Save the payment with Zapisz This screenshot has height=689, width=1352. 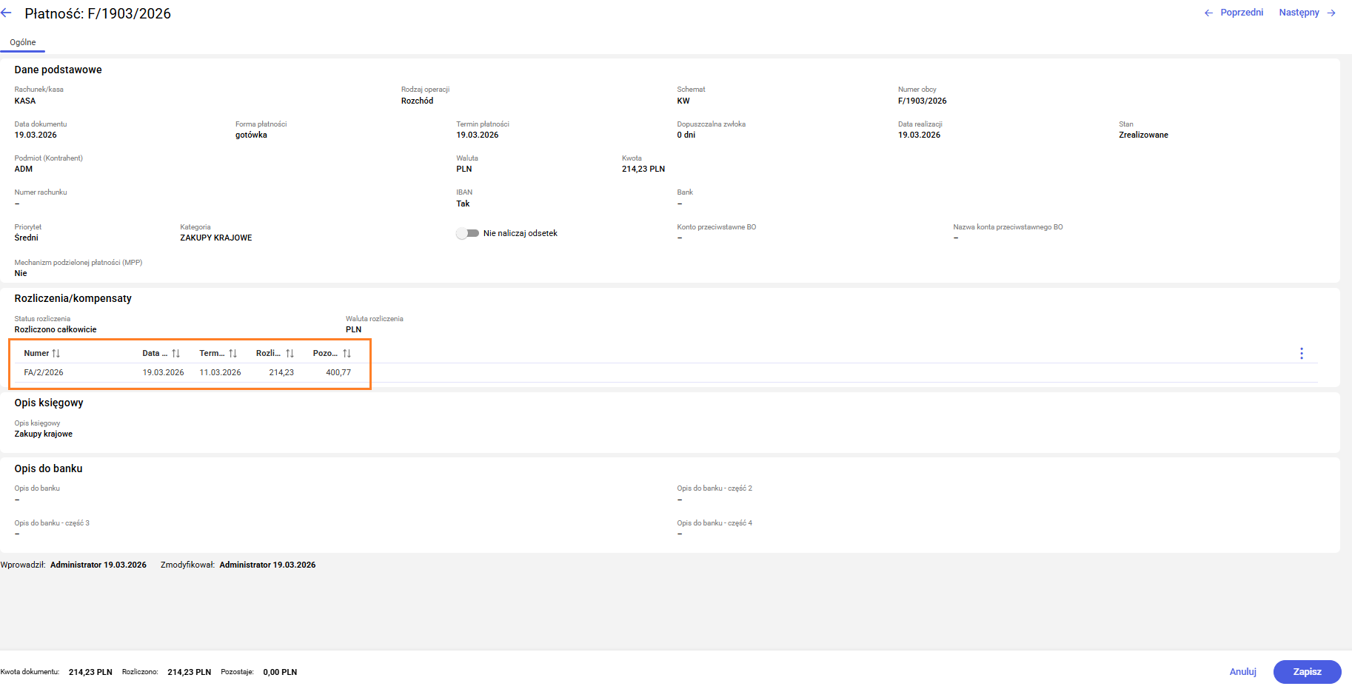(x=1307, y=672)
